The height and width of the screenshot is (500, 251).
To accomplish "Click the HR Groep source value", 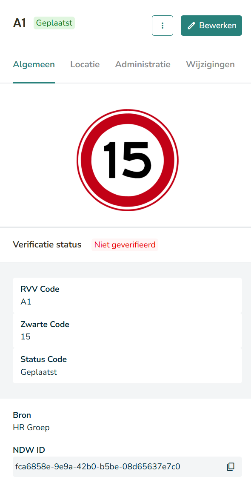I will (x=31, y=427).
